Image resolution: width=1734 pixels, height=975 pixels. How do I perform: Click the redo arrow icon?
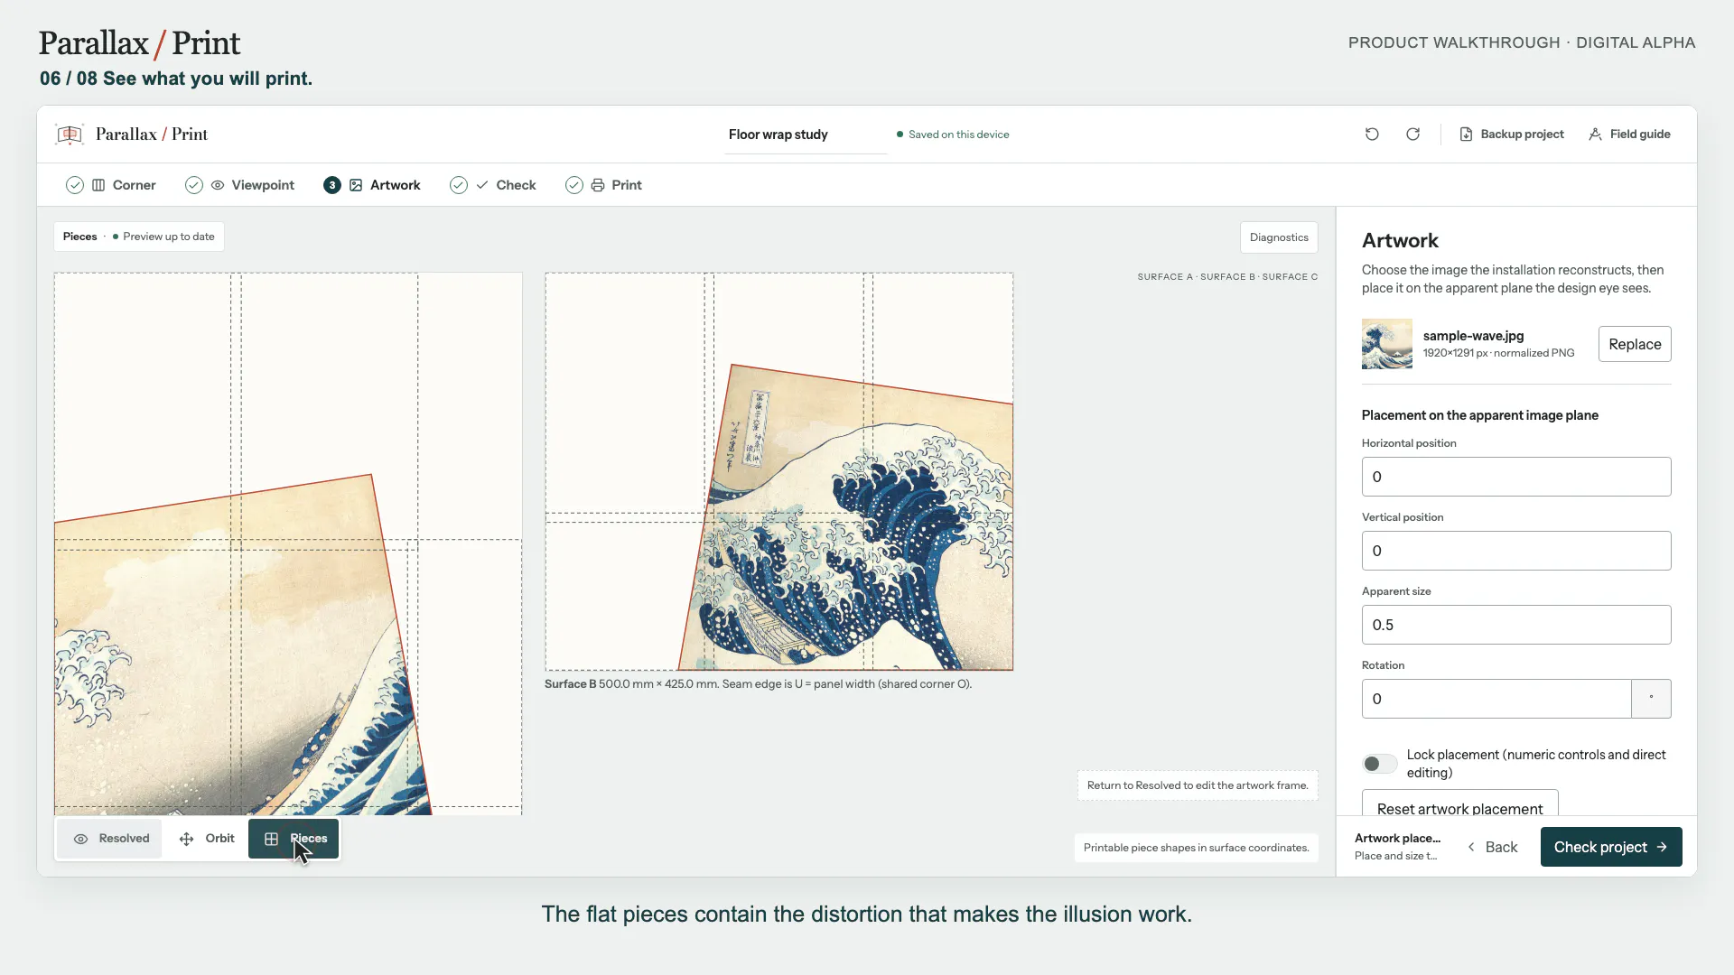pyautogui.click(x=1413, y=135)
